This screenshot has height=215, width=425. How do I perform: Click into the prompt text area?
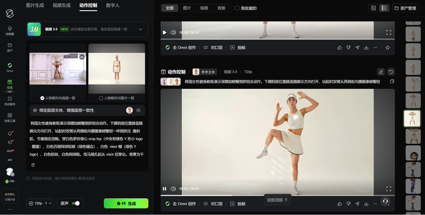(87, 139)
